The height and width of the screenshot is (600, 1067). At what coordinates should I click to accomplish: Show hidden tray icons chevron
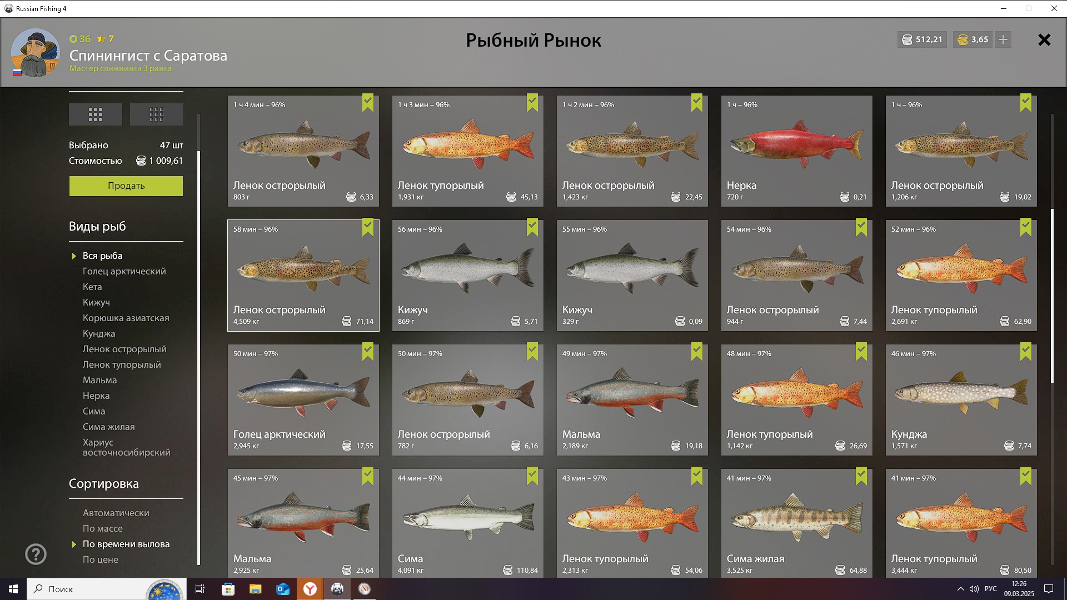(x=960, y=589)
